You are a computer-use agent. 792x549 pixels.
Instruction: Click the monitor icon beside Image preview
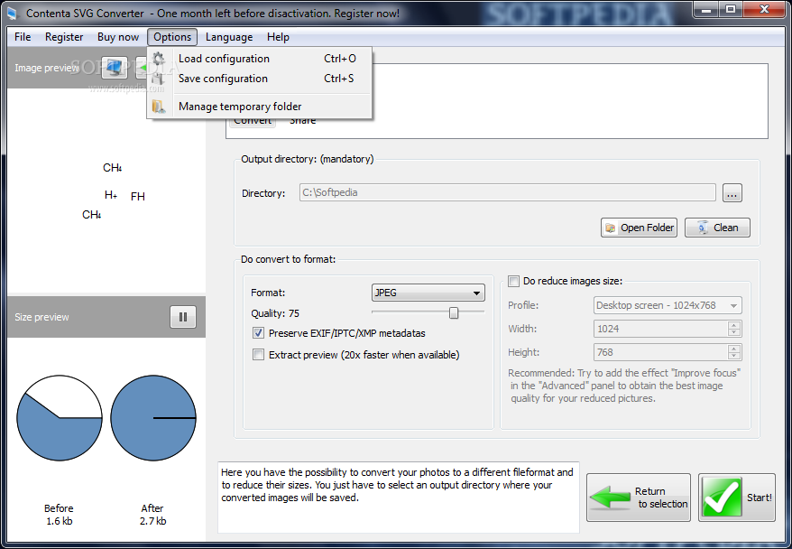[115, 67]
